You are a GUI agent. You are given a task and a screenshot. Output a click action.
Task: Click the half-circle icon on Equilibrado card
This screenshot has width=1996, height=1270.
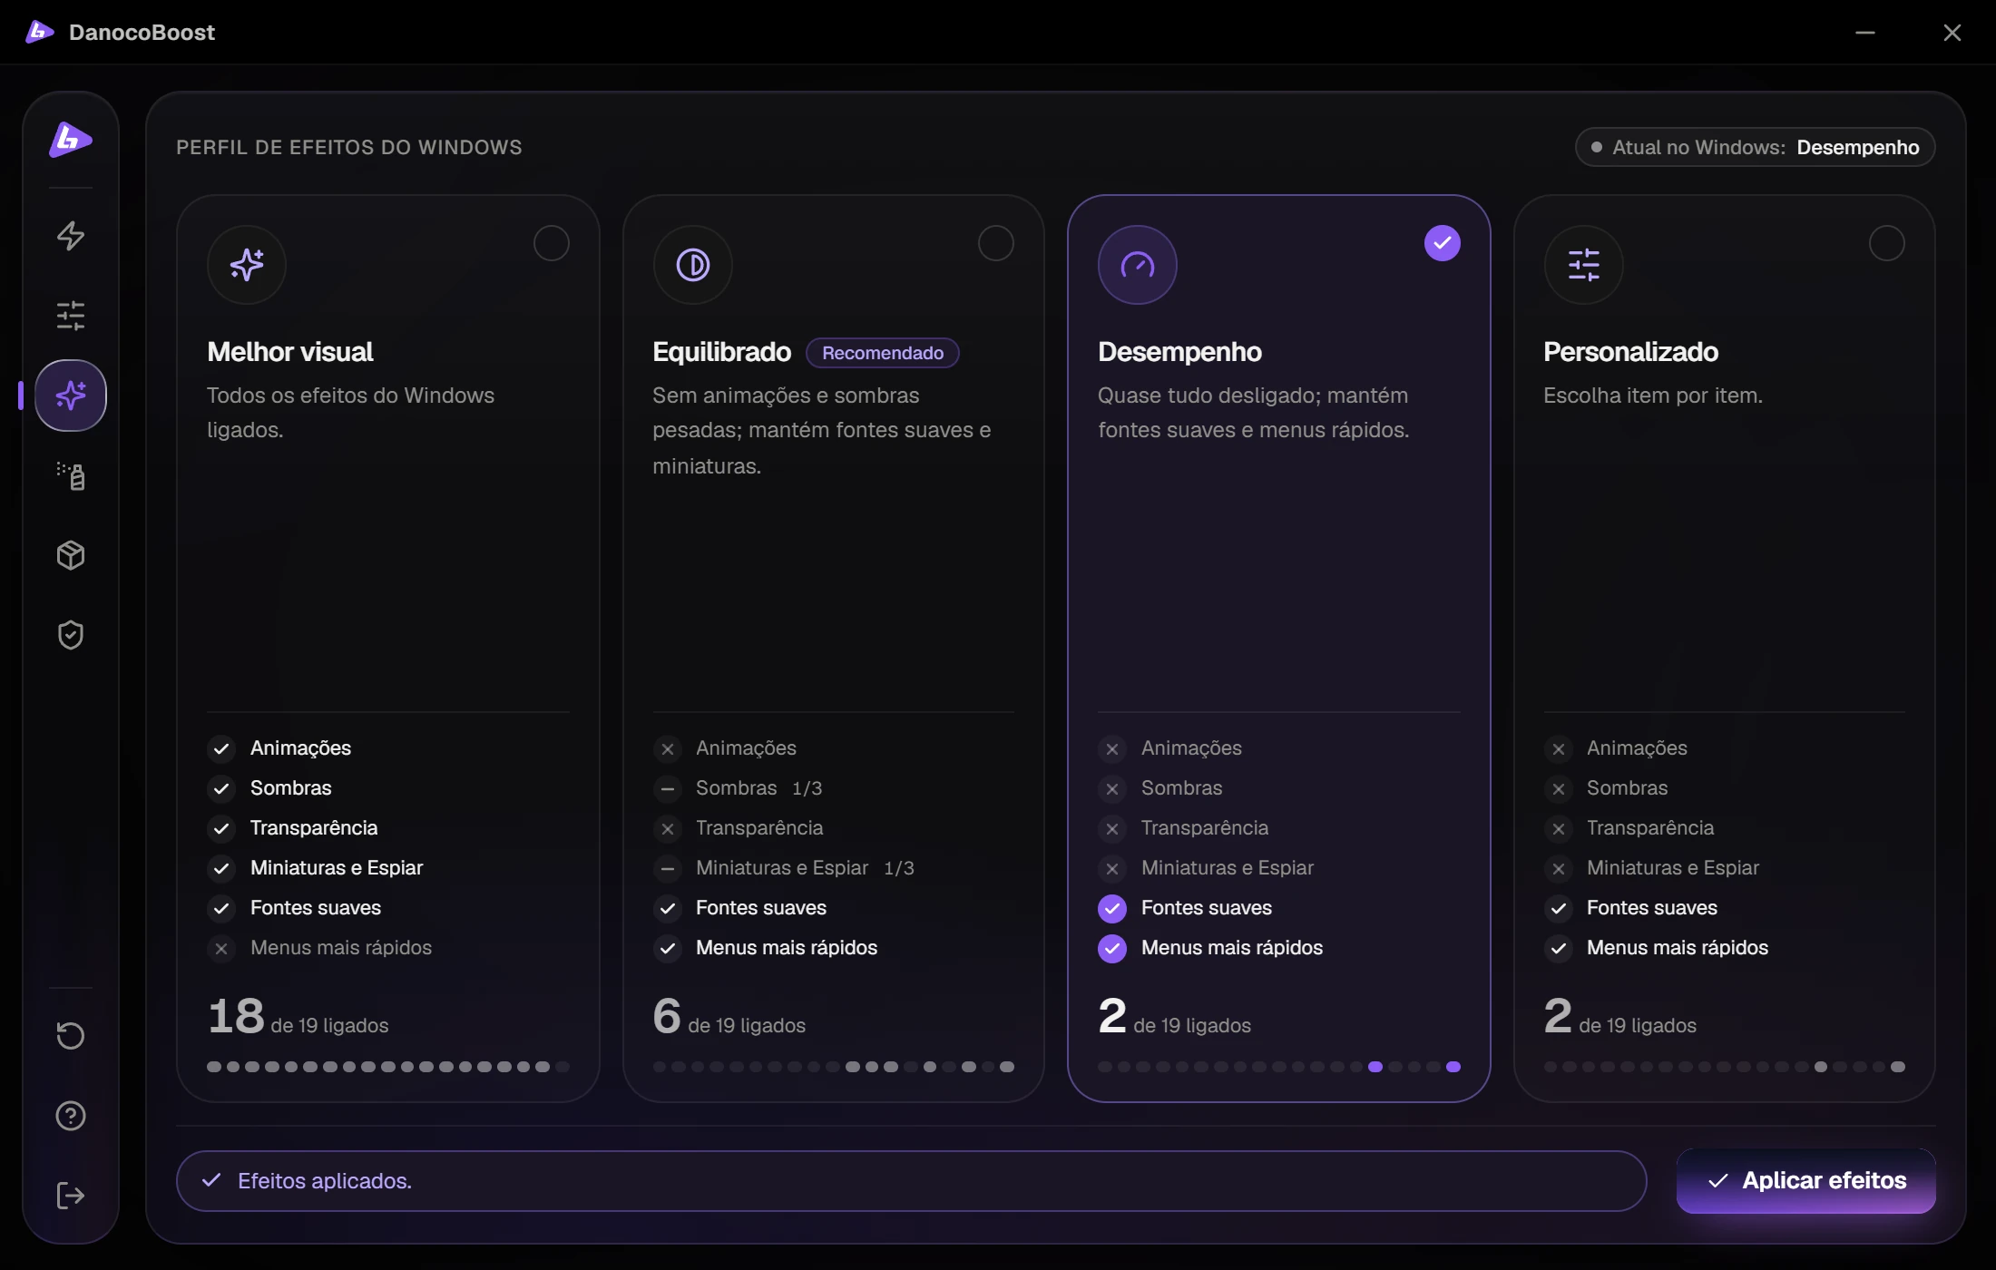pyautogui.click(x=693, y=265)
